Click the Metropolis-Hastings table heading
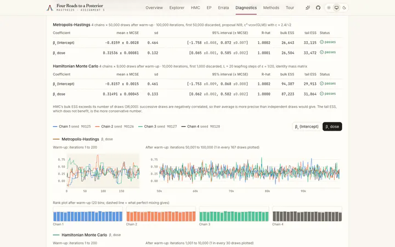 click(71, 25)
